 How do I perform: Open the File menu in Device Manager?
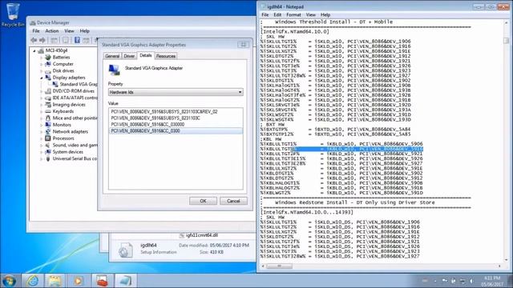tap(36, 31)
